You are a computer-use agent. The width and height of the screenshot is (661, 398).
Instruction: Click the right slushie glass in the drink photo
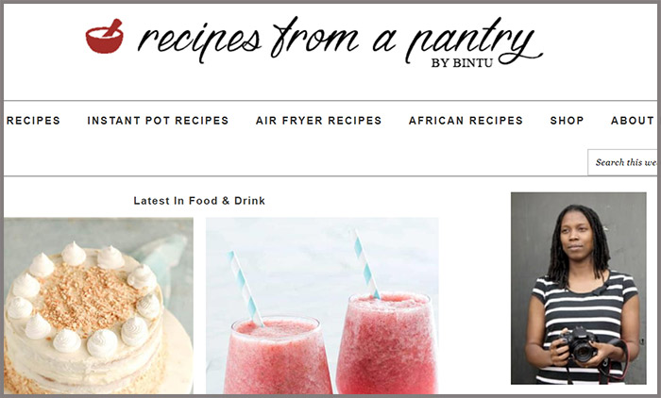[x=386, y=343]
